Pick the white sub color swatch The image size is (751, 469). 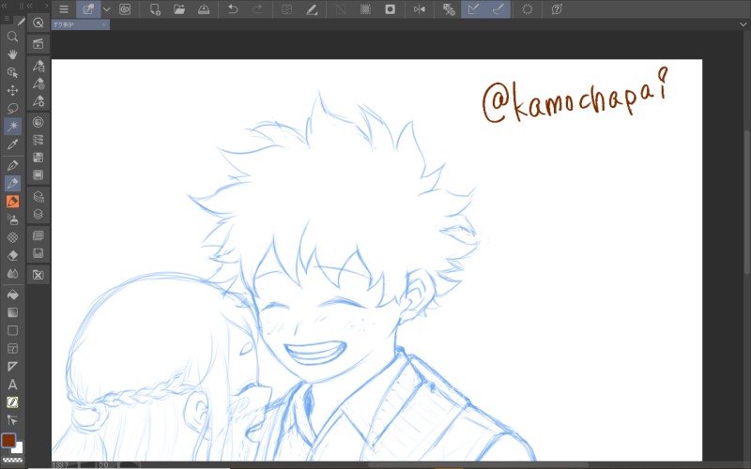(x=19, y=449)
